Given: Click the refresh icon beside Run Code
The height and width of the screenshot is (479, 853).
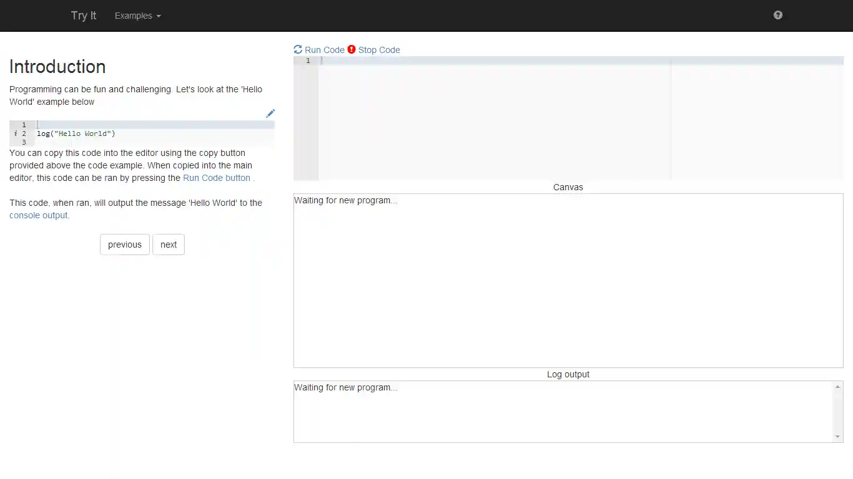Looking at the screenshot, I should click(298, 49).
